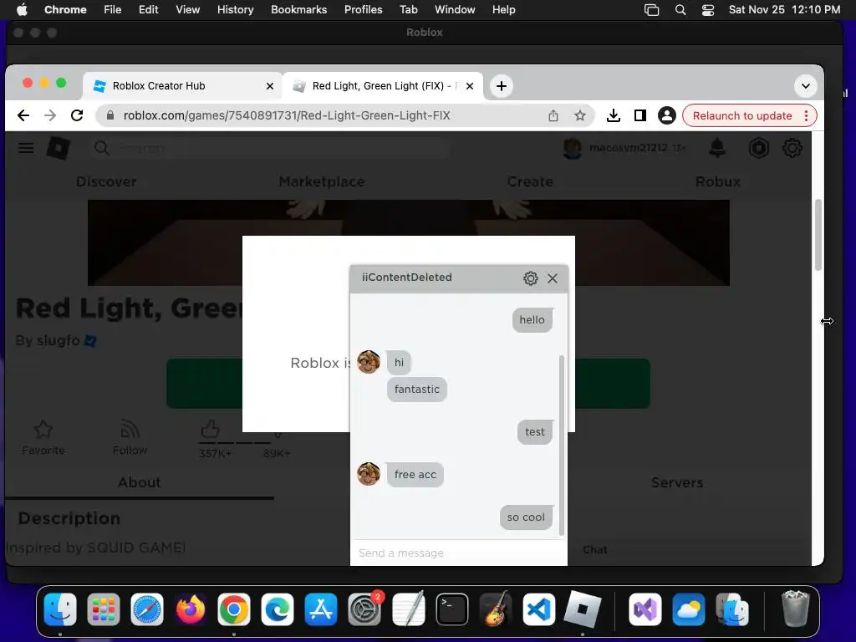Open System Settings from the dock
Image resolution: width=856 pixels, height=642 pixels.
point(364,609)
